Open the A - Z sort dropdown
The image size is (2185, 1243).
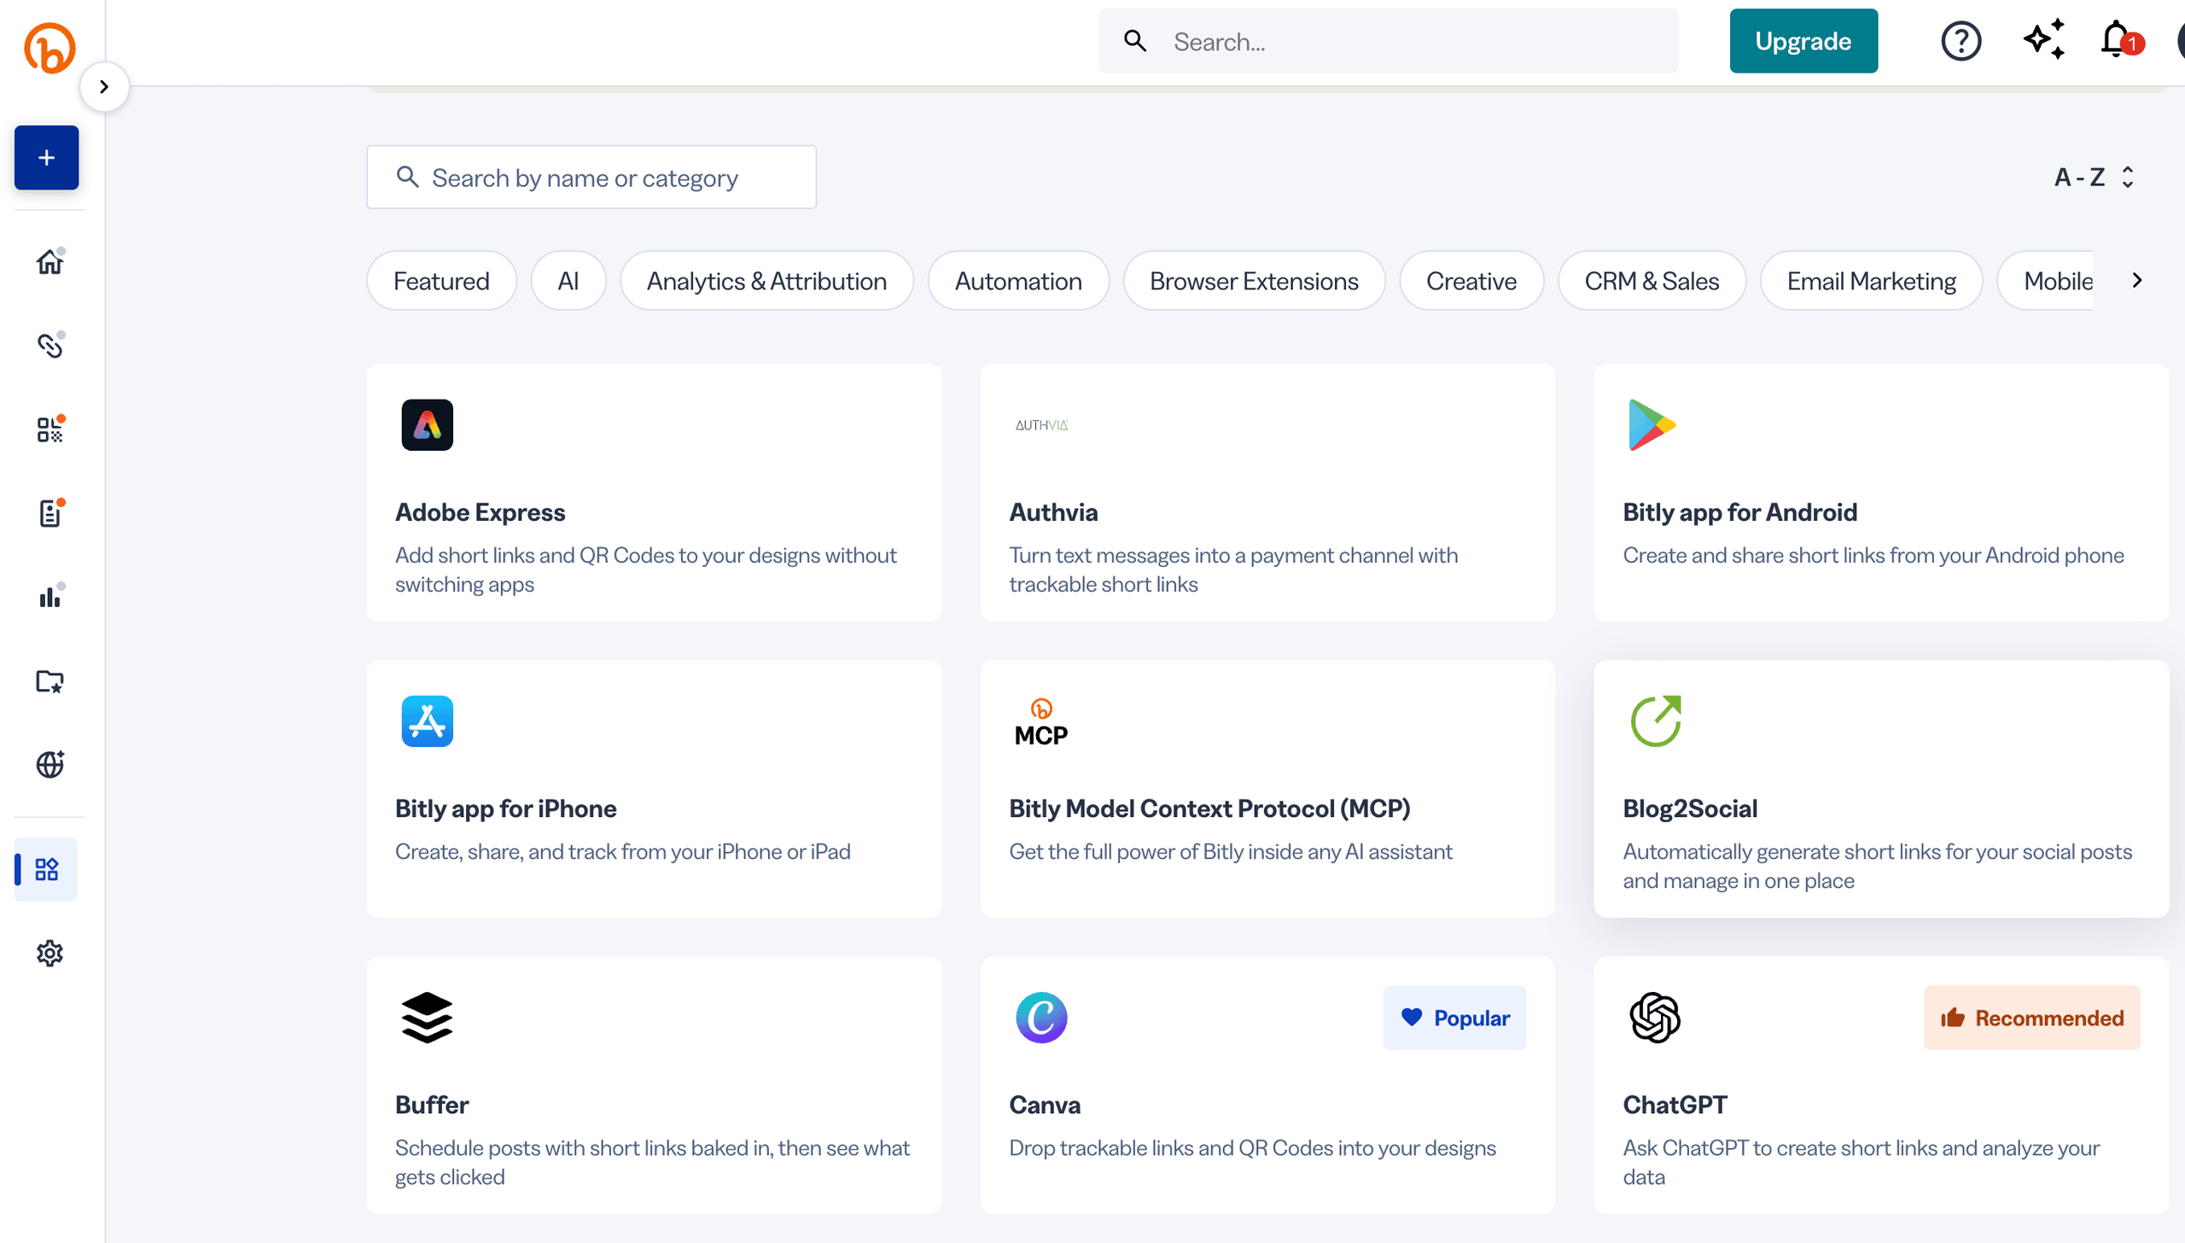point(2094,177)
